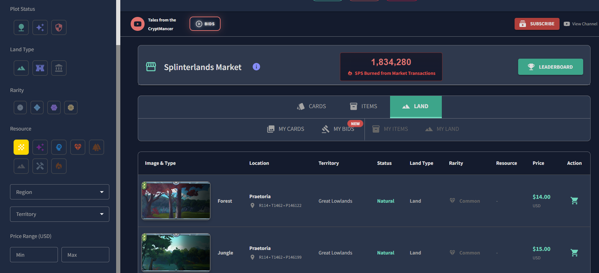599x273 pixels.
Task: Toggle the sparkles icon under Plot Status
Action: (40, 27)
